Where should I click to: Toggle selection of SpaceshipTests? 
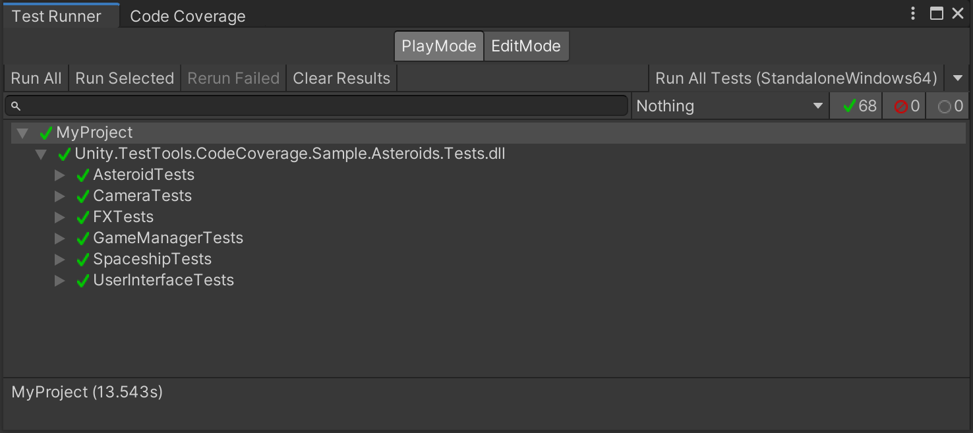[x=152, y=259]
